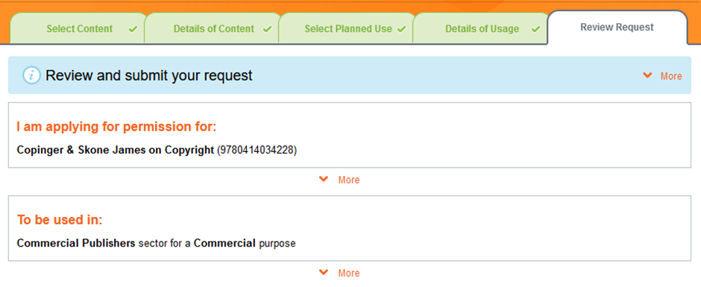This screenshot has height=287, width=701.
Task: Click the 'To be used in:' heading
Action: coord(60,220)
